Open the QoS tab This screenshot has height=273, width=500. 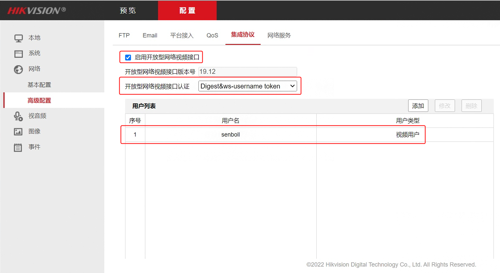tap(213, 35)
